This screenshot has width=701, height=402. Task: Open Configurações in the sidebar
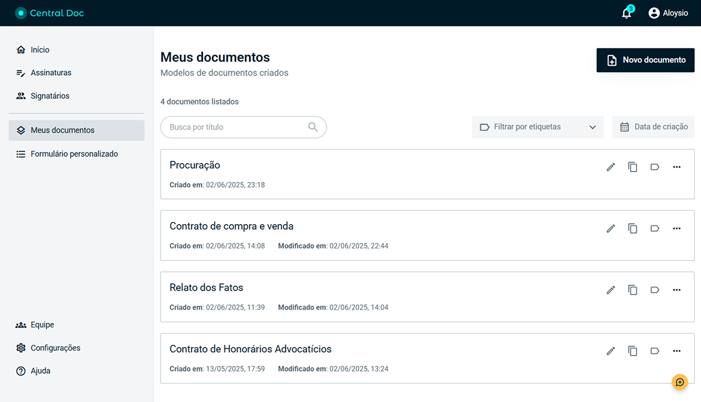[x=55, y=348]
